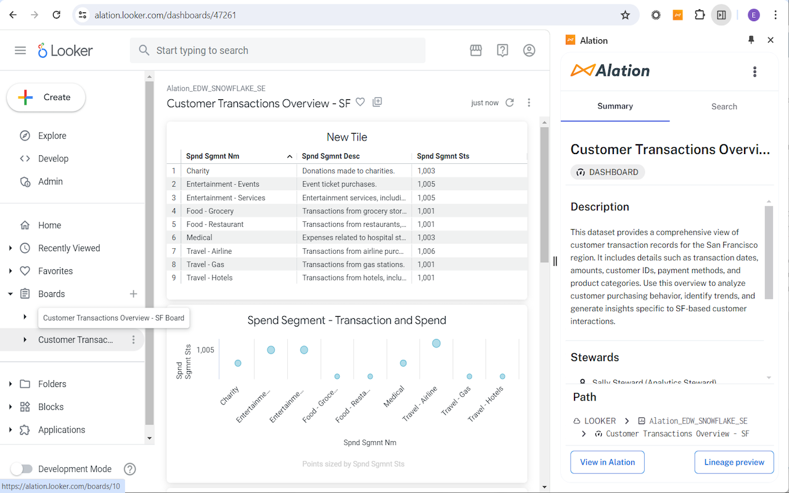Click add dashboard to board icon
789x493 pixels.
click(377, 102)
